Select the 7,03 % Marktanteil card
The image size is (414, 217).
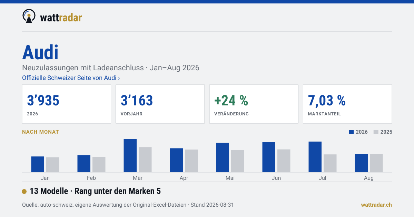pyautogui.click(x=347, y=104)
